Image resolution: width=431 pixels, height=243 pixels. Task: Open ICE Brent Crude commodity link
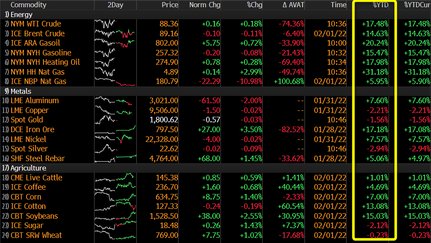(38, 33)
